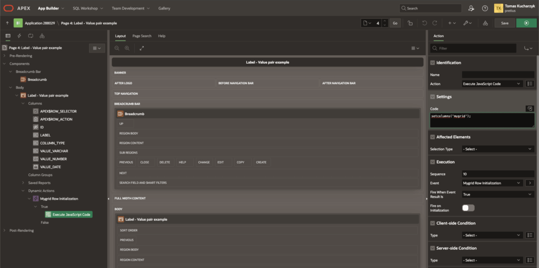The height and width of the screenshot is (268, 539).
Task: Open the Event dropdown for Mygrid Row Initialization
Action: pyautogui.click(x=492, y=183)
